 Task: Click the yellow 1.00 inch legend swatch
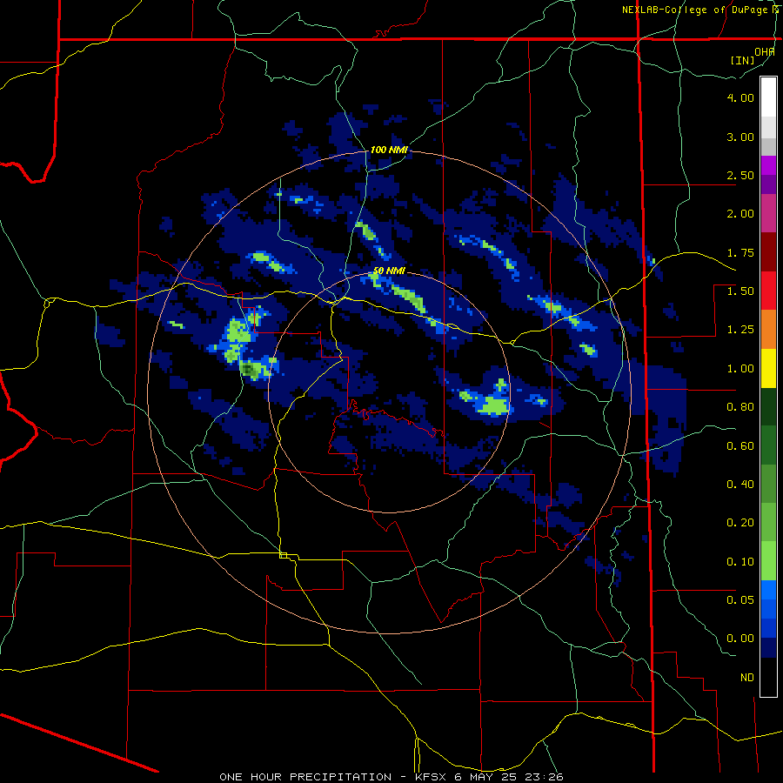tap(768, 368)
